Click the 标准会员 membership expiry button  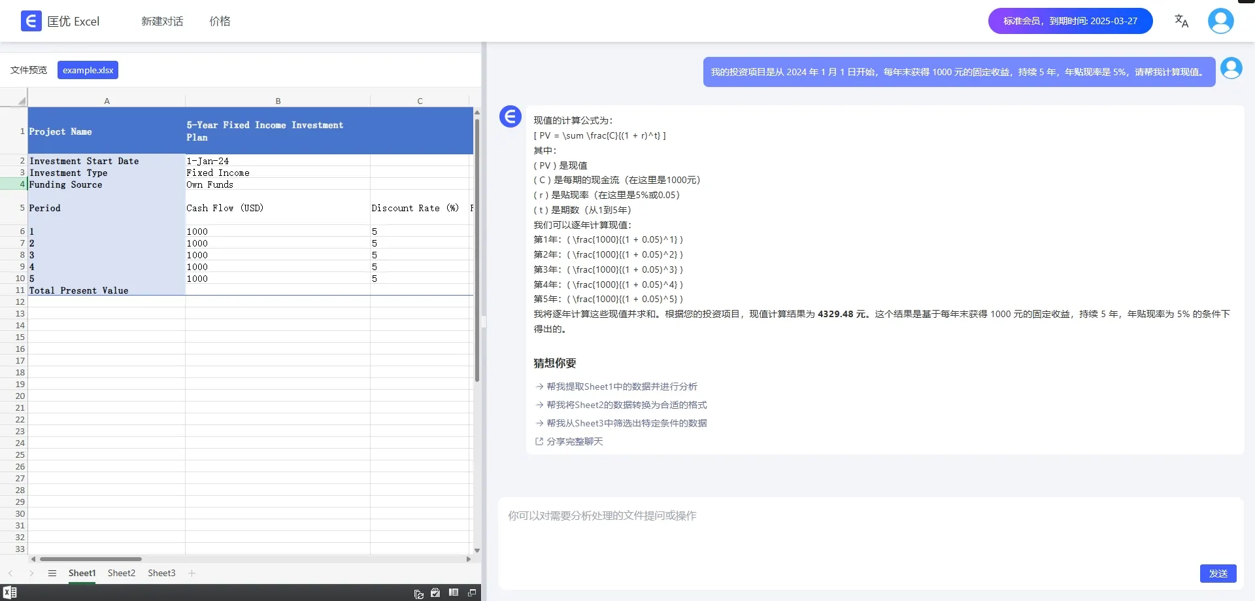pyautogui.click(x=1070, y=21)
